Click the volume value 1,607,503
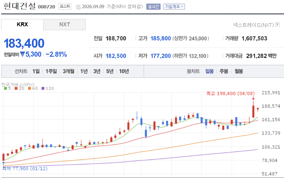This screenshot has width=284, height=178. [254, 38]
